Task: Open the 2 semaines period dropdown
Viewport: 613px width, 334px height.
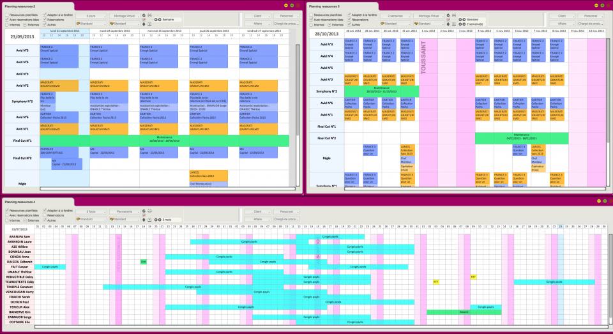Action: coord(395,16)
